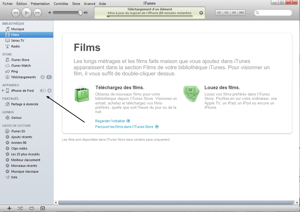The height and width of the screenshot is (212, 300).
Task: Select Films in the library sidebar
Action: point(26,35)
